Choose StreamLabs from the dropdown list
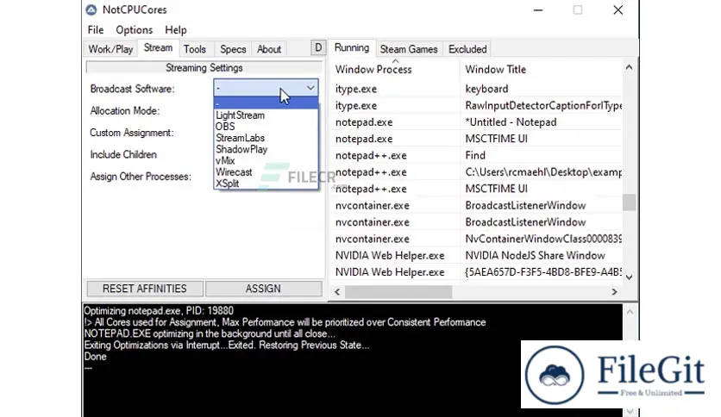721x417 pixels. point(266,138)
